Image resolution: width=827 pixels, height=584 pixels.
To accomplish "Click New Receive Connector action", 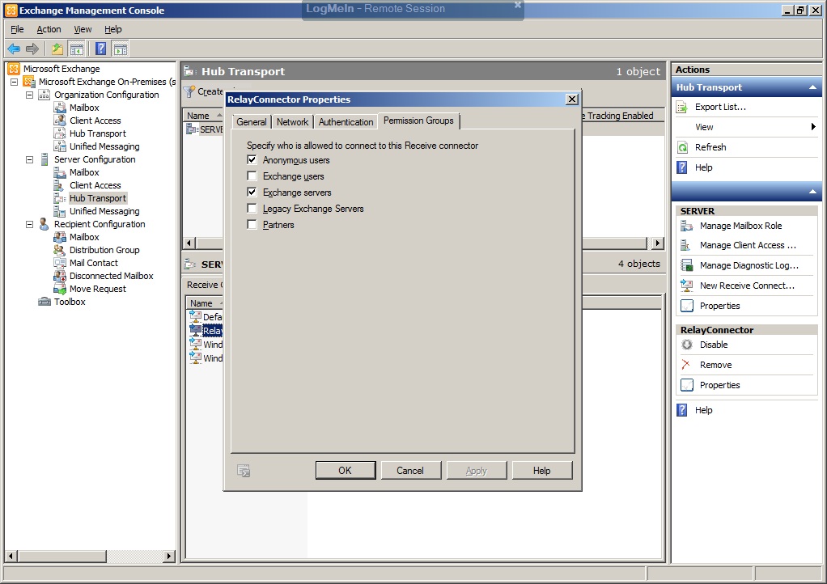I will click(x=747, y=286).
